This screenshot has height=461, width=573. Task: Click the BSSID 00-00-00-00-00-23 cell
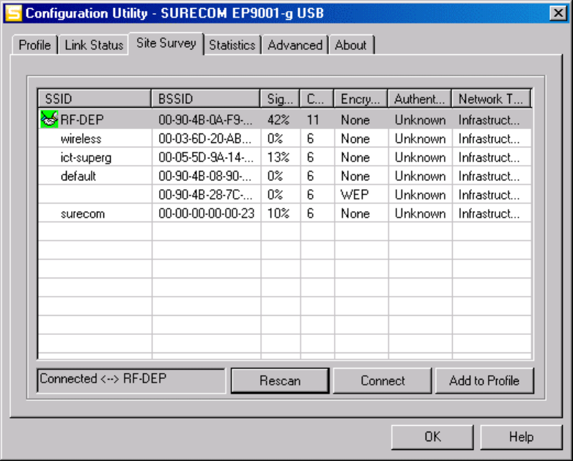206,213
